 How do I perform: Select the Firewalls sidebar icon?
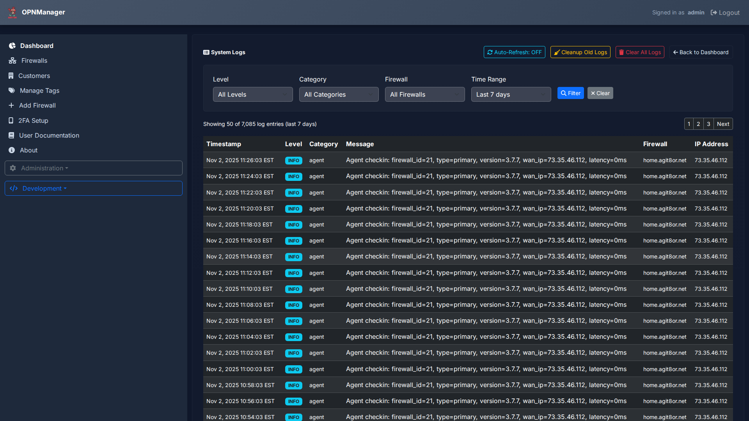(x=12, y=60)
